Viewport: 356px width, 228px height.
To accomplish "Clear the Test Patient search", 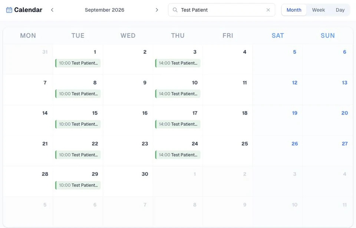I will point(268,10).
